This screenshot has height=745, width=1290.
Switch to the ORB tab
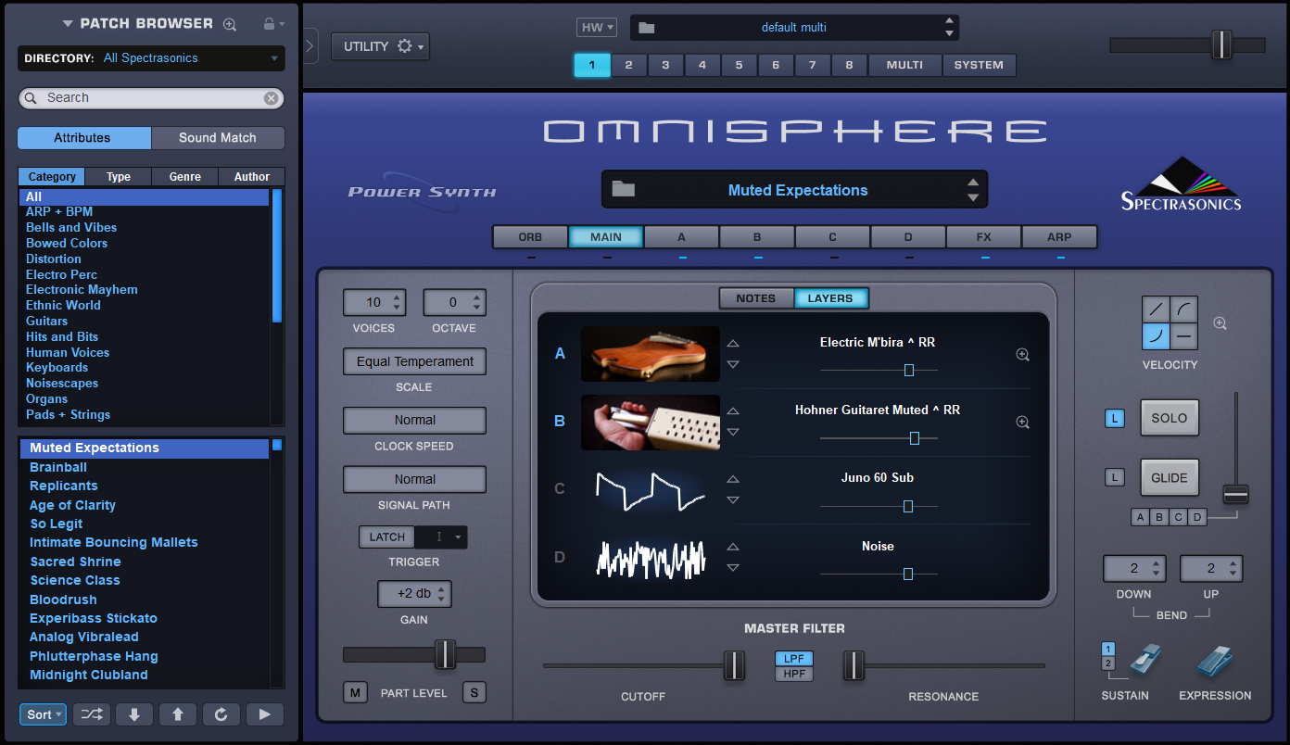(x=530, y=237)
